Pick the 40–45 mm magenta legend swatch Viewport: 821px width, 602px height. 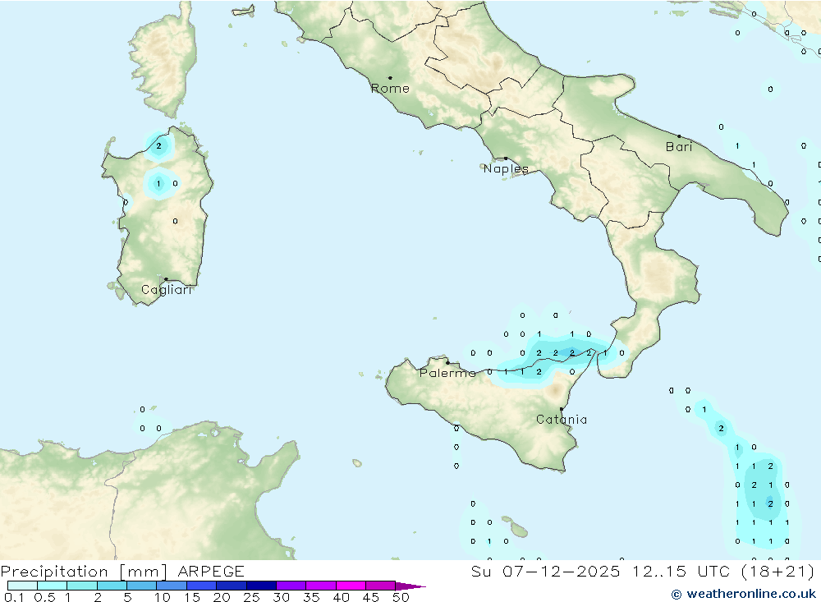(x=351, y=586)
